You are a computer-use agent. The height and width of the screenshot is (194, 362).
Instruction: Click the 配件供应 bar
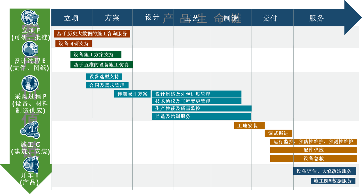314,150
